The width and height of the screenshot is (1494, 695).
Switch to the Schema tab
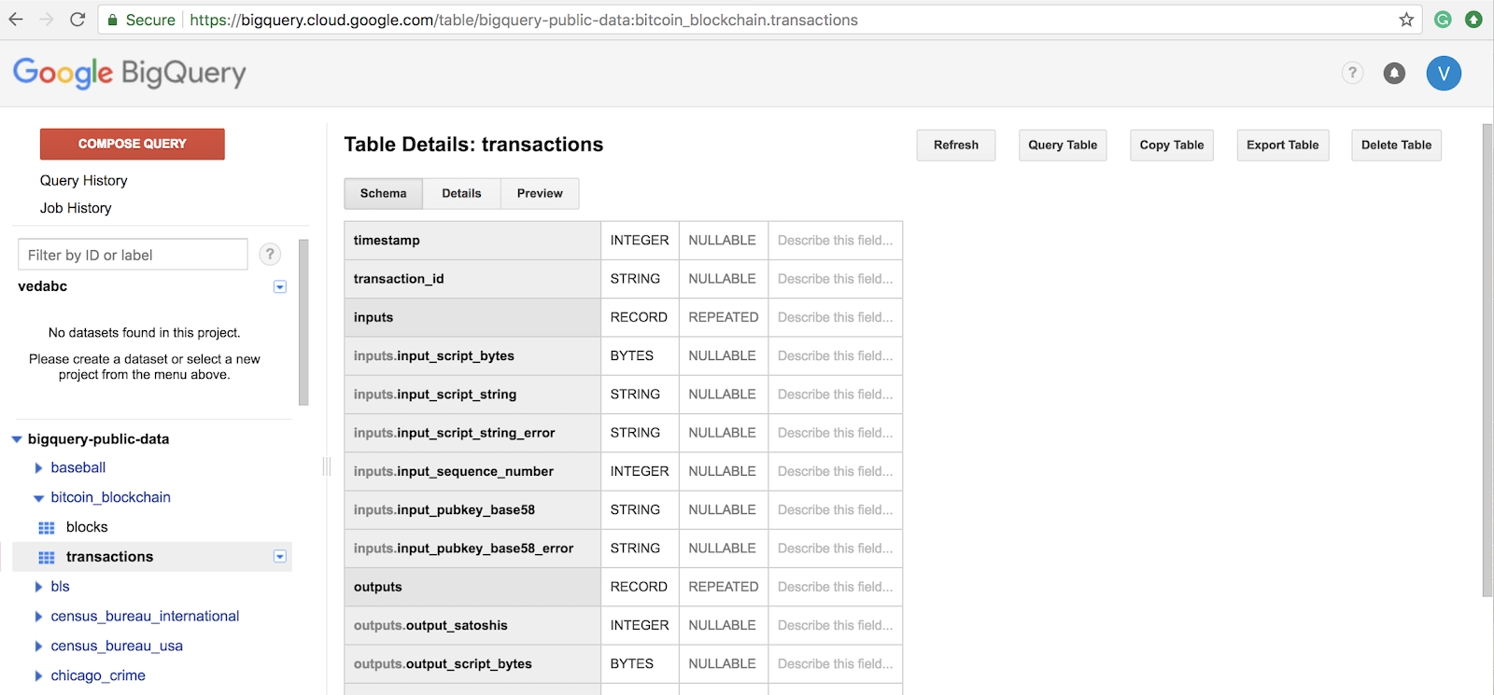[x=384, y=193]
